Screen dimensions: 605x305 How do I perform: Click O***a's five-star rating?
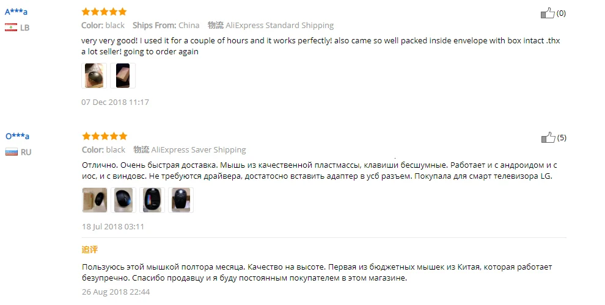click(105, 136)
